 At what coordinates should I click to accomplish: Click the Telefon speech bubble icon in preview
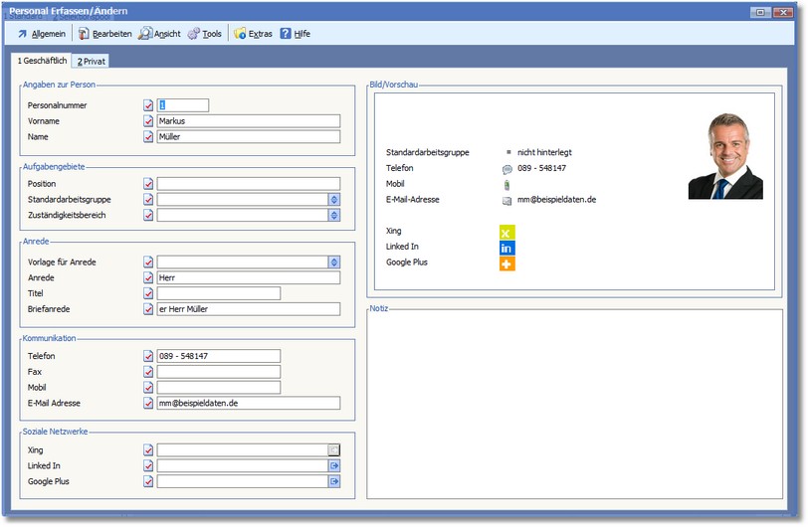507,169
